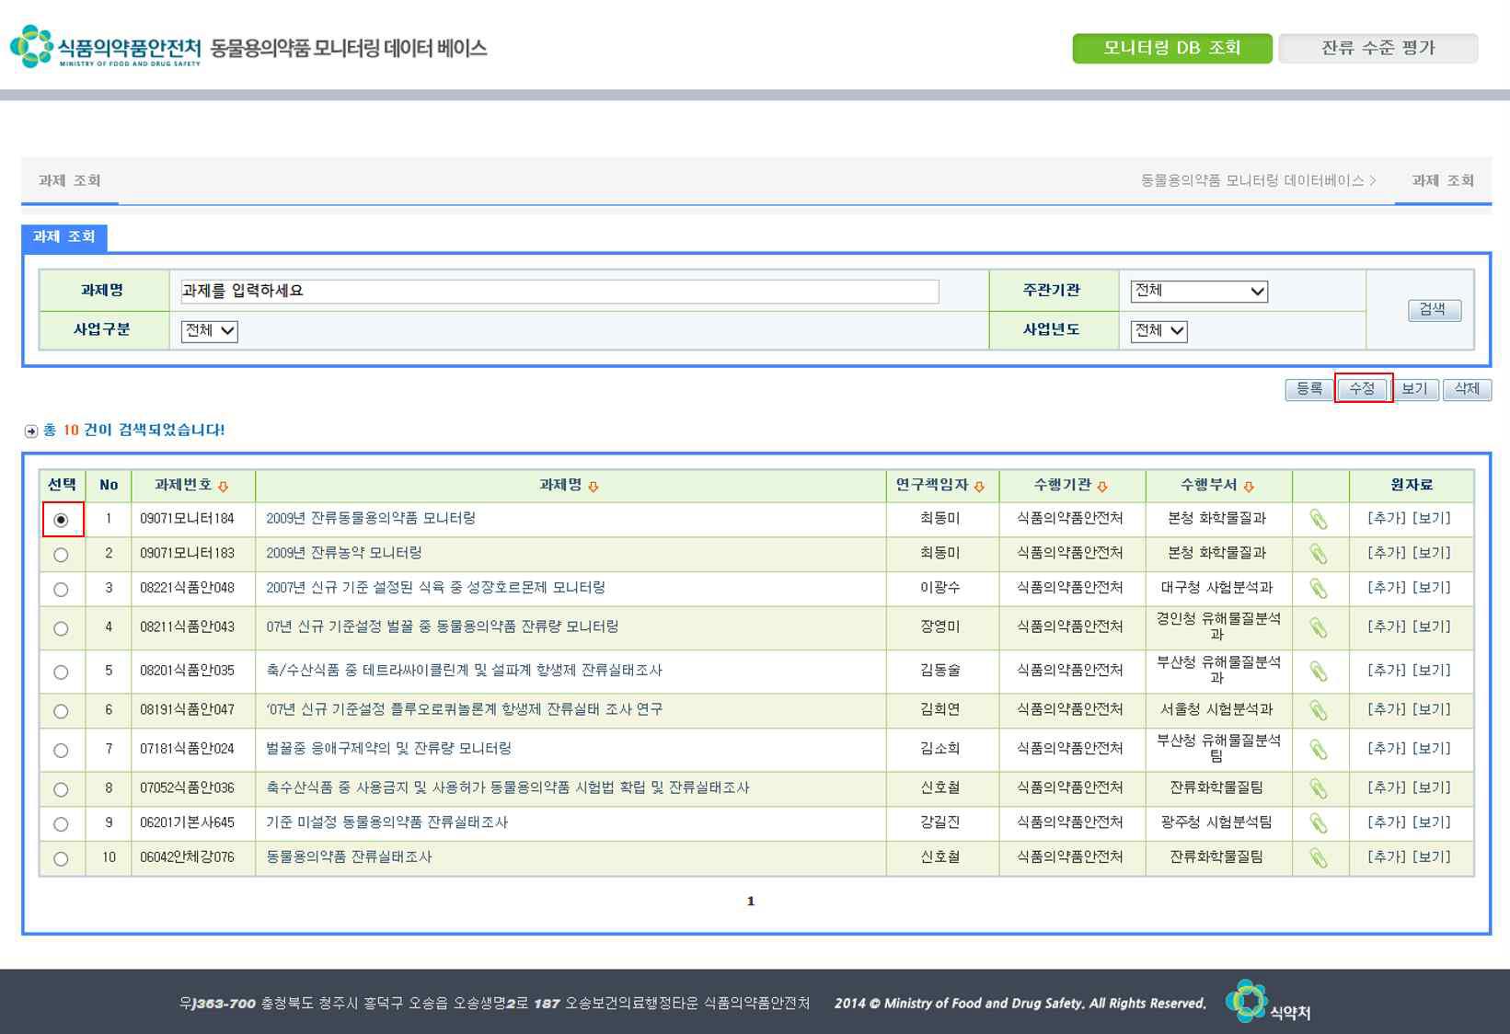Click the 등록 register button
This screenshot has width=1510, height=1034.
point(1309,389)
